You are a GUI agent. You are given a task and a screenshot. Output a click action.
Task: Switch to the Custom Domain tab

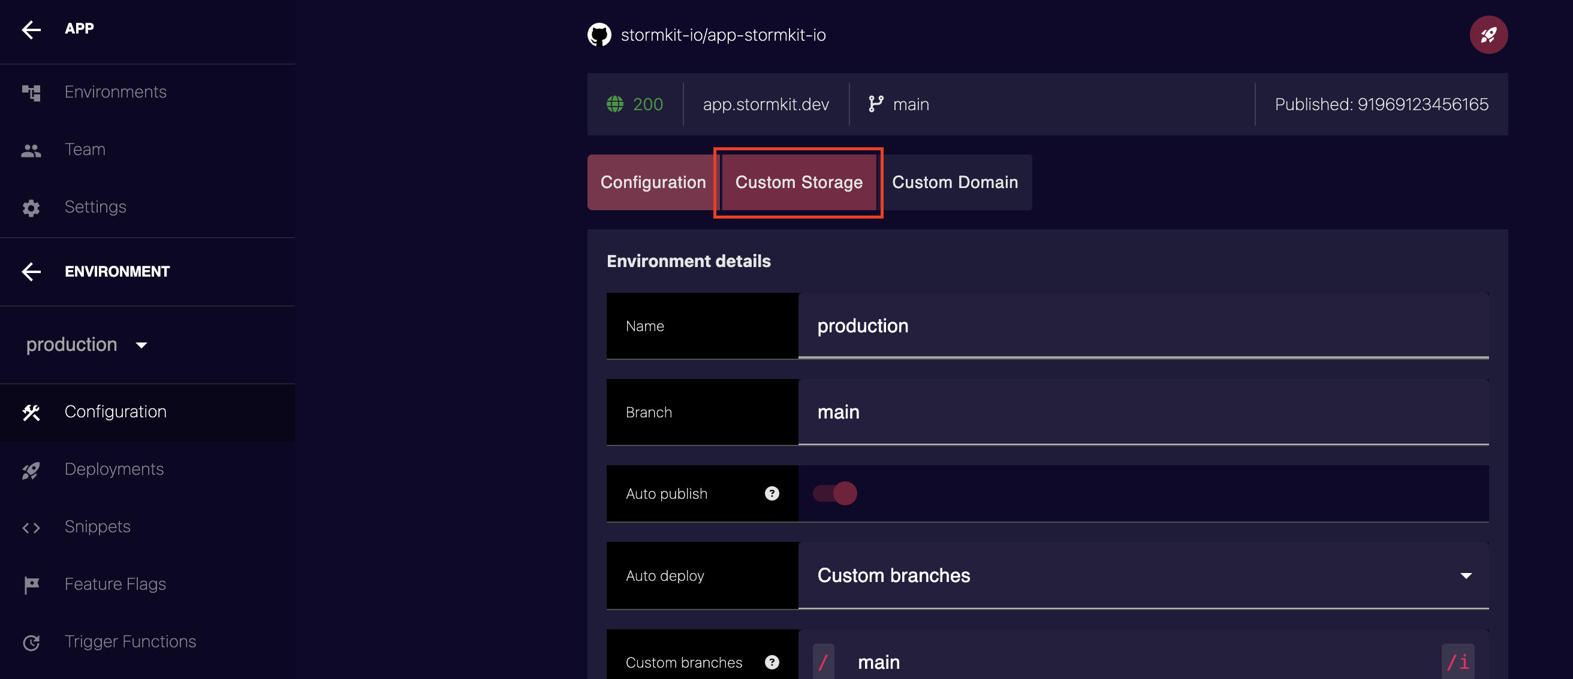coord(955,183)
